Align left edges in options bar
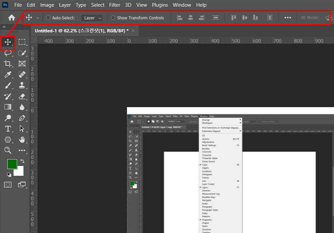The width and height of the screenshot is (334, 233). coord(180,18)
